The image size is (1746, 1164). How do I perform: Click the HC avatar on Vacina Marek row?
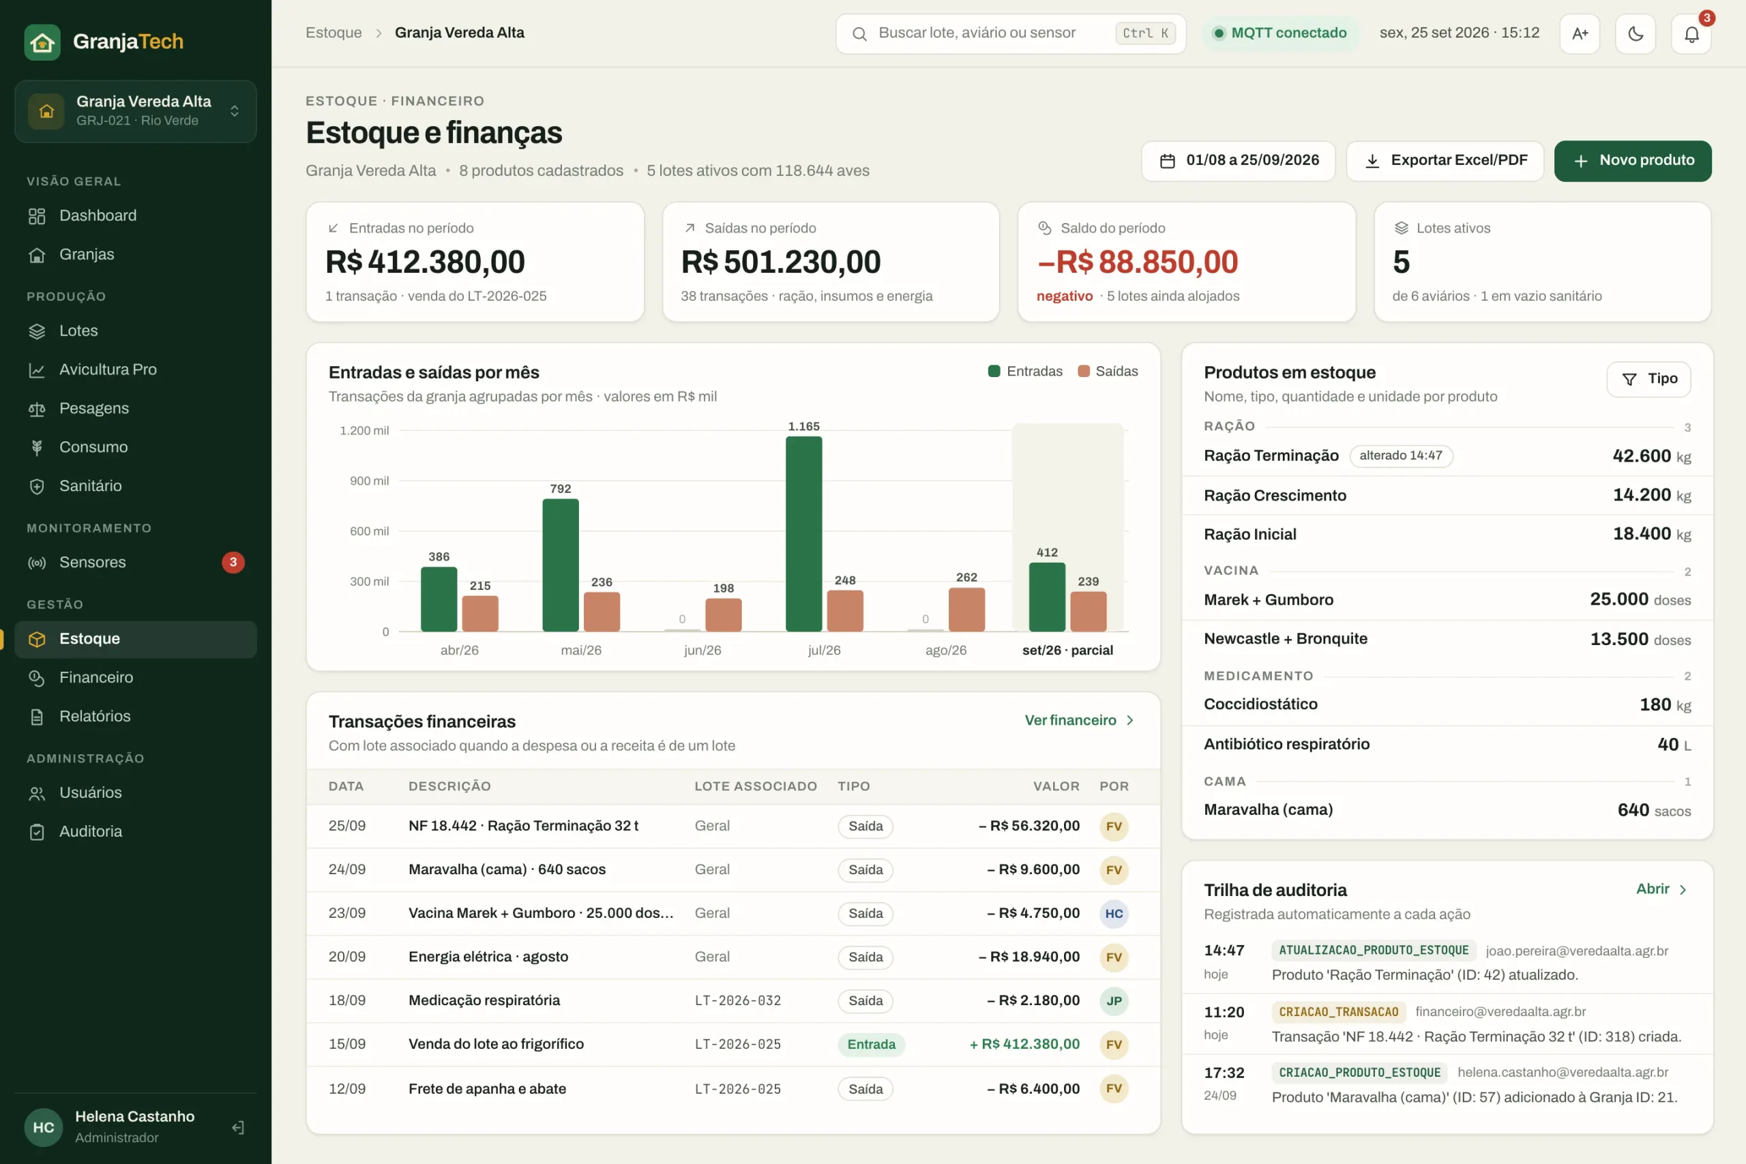[1114, 914]
